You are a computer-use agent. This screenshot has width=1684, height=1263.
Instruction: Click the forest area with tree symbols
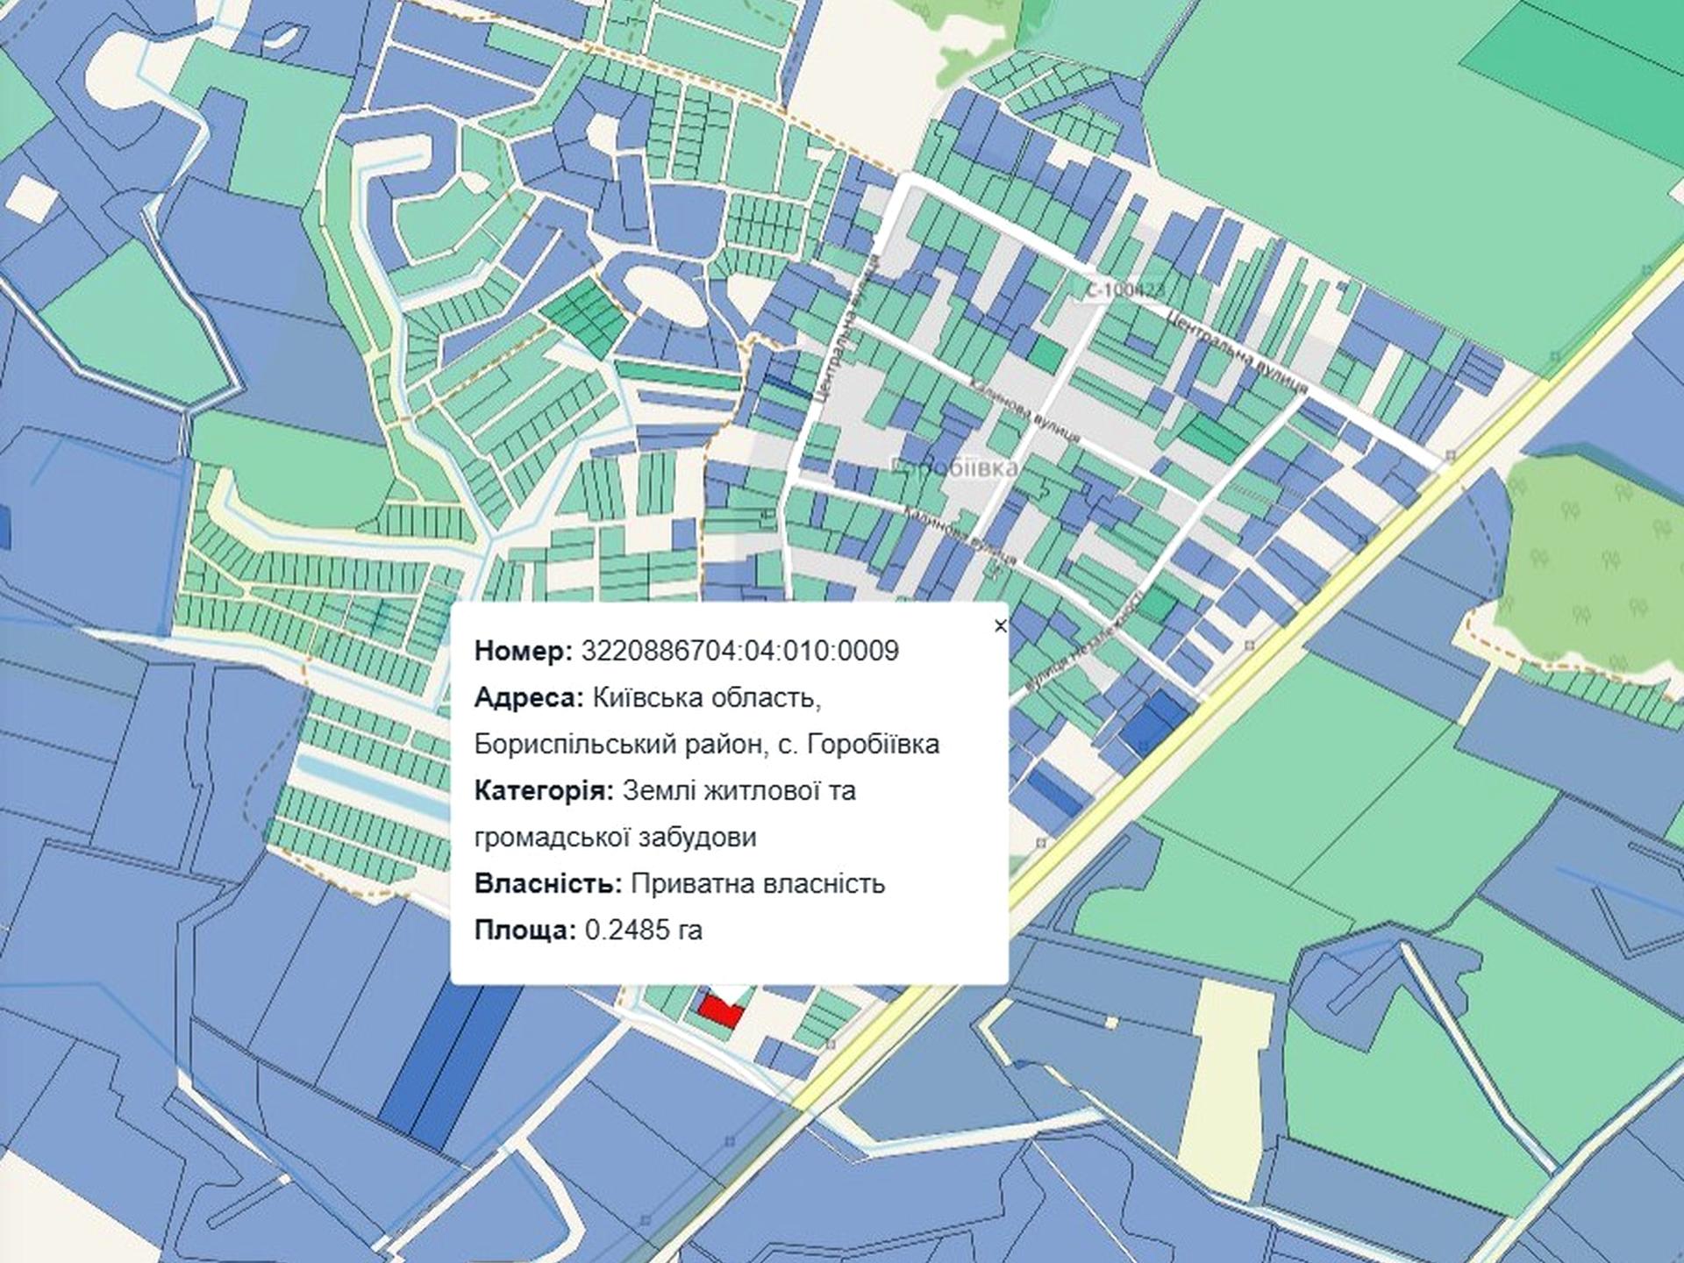click(x=1589, y=561)
